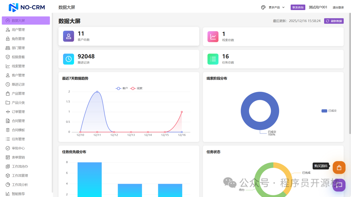The width and height of the screenshot is (351, 197).
Task: Click the 工作流管理 cube icon
Action: pos(7,176)
